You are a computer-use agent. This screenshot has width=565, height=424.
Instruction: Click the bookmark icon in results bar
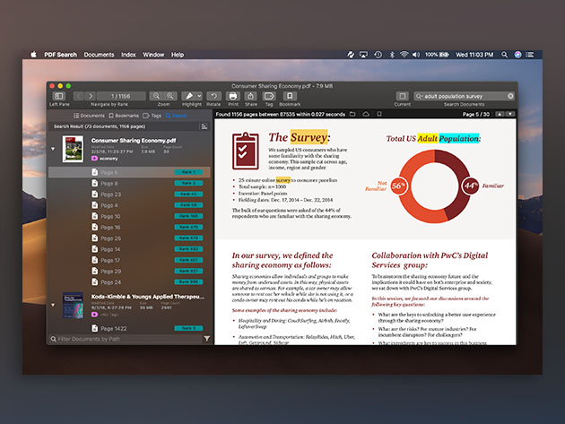point(379,114)
